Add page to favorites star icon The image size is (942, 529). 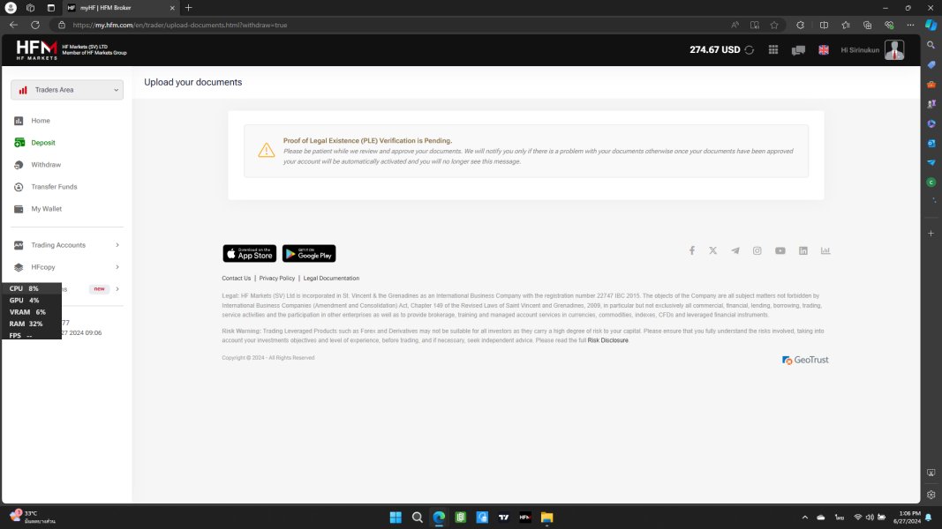click(774, 26)
